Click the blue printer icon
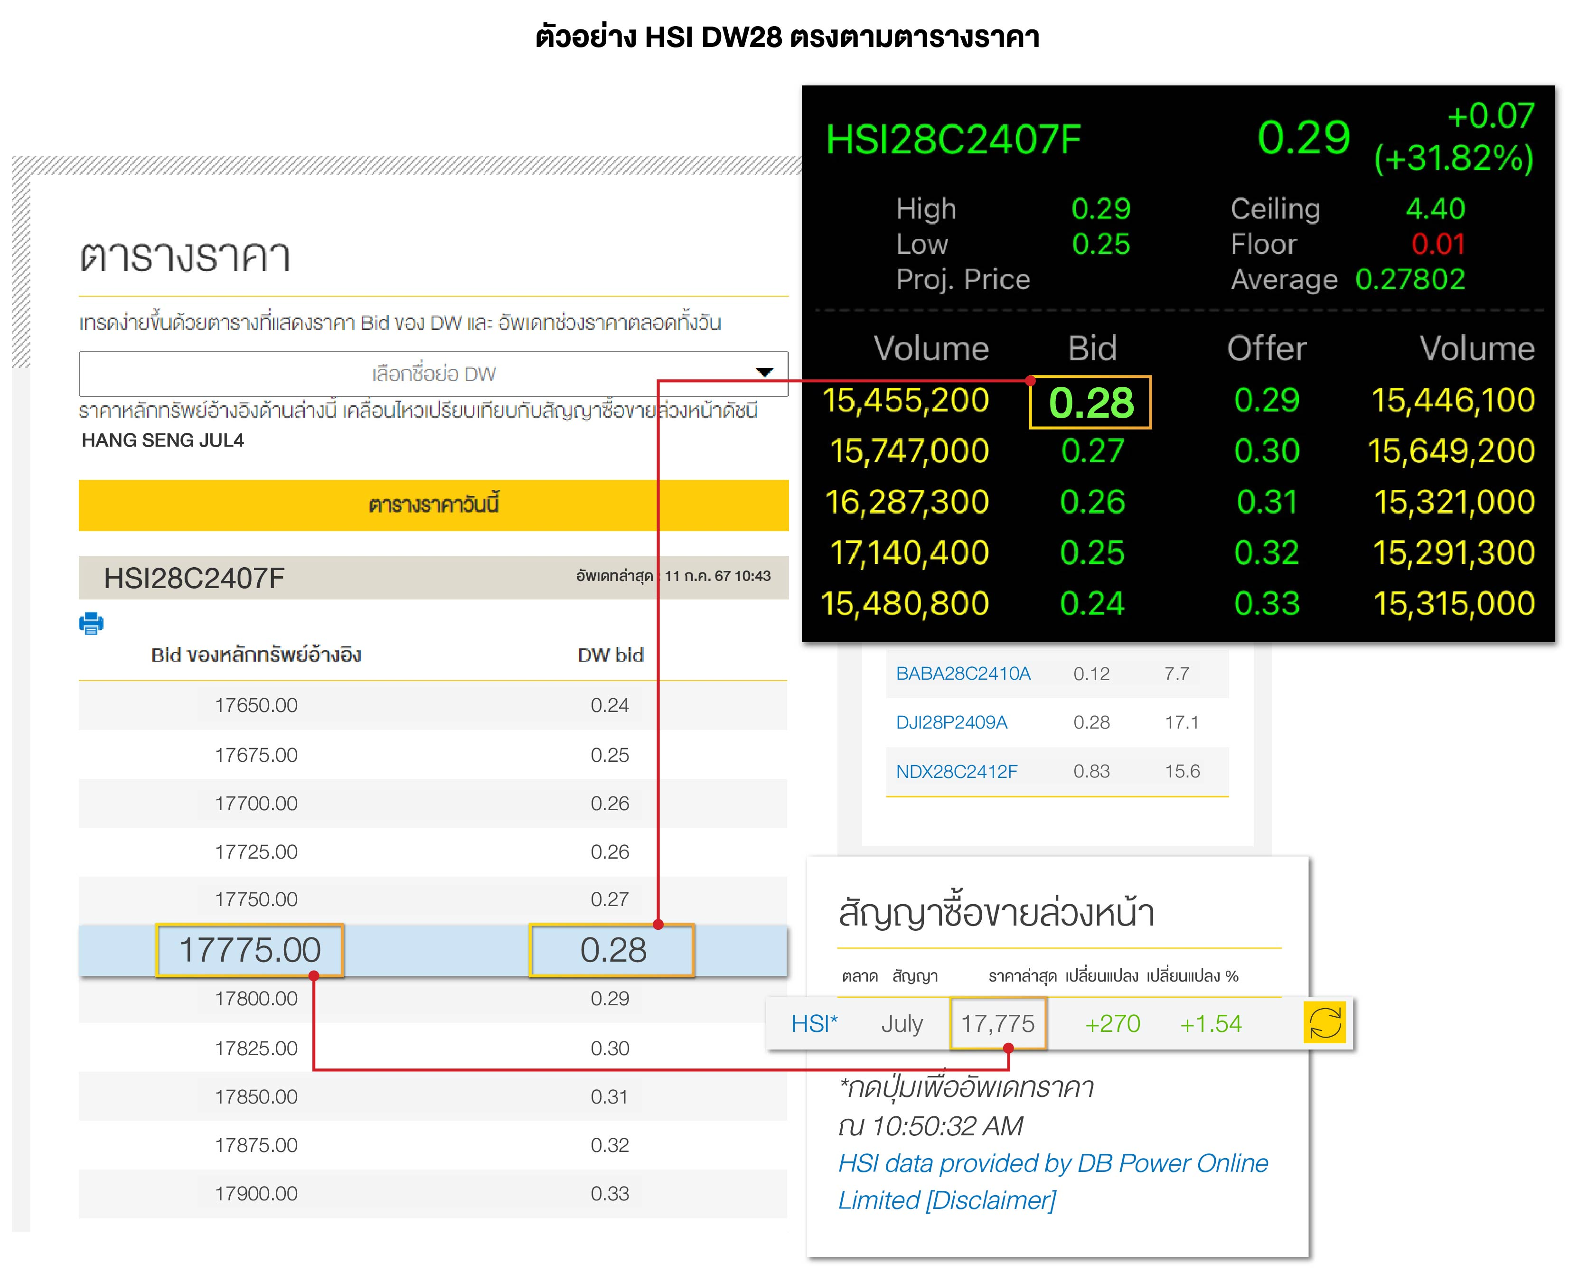Viewport: 1569px width, 1273px height. point(91,623)
